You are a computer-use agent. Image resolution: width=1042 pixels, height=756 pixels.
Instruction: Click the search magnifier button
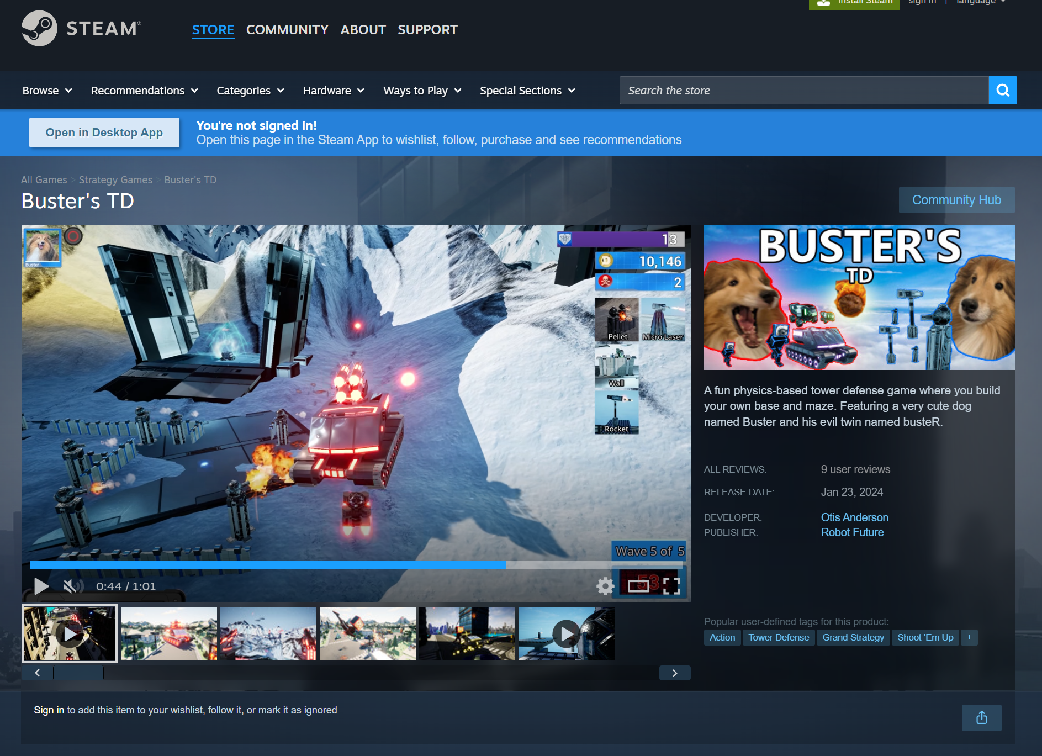click(1003, 91)
